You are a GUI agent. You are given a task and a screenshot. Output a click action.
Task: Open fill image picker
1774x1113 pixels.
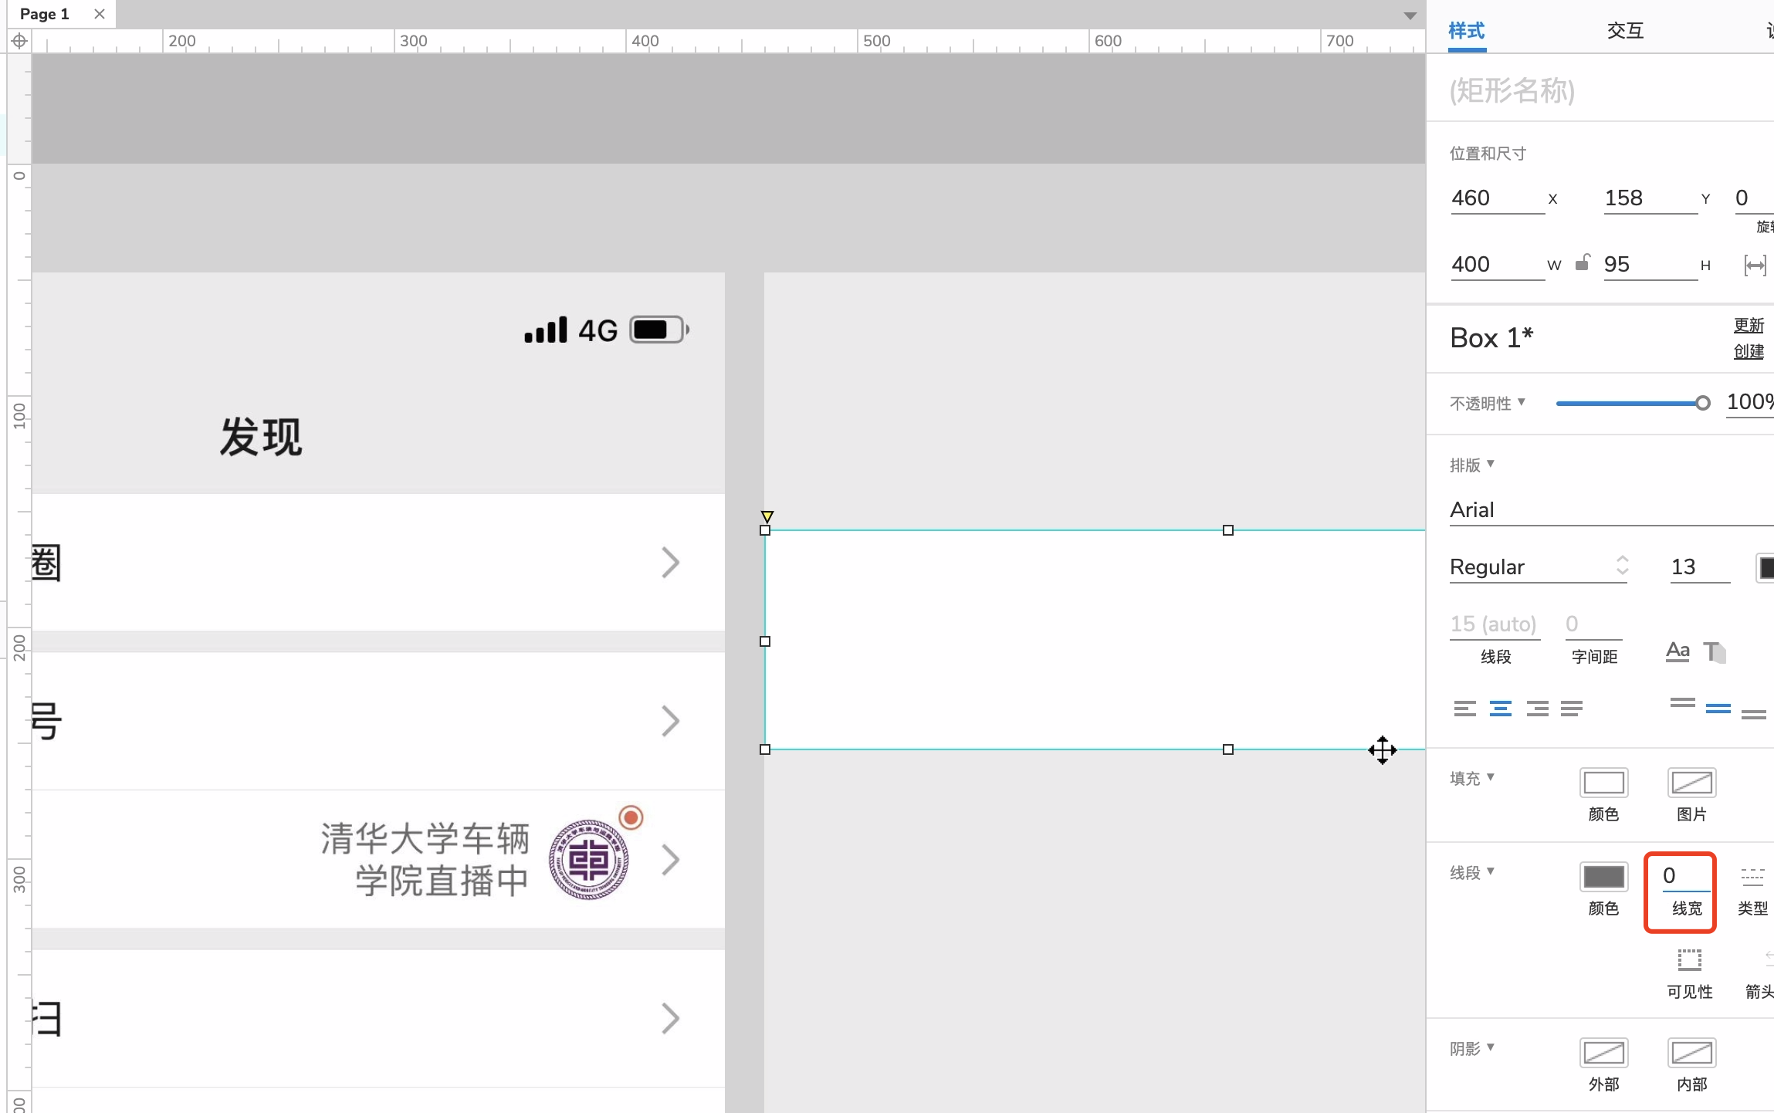click(x=1691, y=783)
